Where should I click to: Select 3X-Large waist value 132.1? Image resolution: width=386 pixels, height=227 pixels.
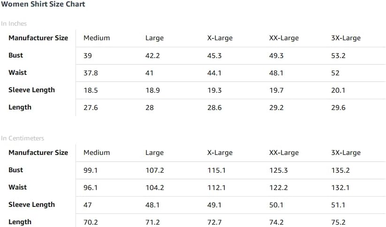tap(340, 188)
